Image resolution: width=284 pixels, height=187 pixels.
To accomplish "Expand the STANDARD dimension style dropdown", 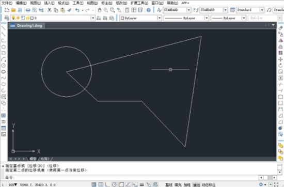I will coord(225,10).
